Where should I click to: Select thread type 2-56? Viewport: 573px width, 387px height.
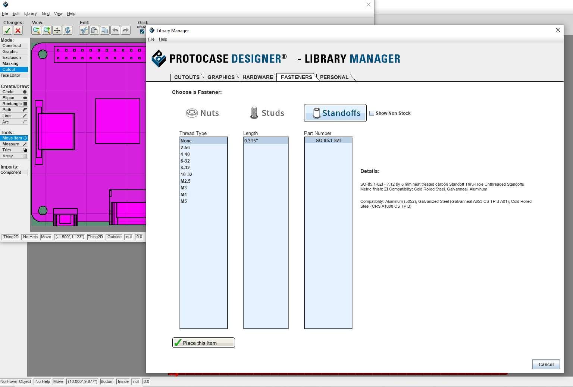click(204, 148)
